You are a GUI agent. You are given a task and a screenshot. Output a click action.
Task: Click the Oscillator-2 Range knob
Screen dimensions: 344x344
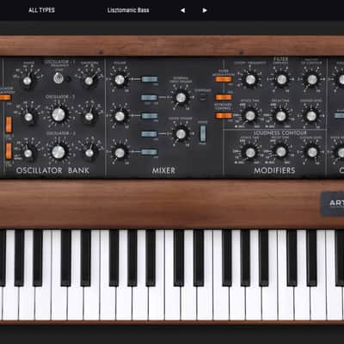coord(28,117)
